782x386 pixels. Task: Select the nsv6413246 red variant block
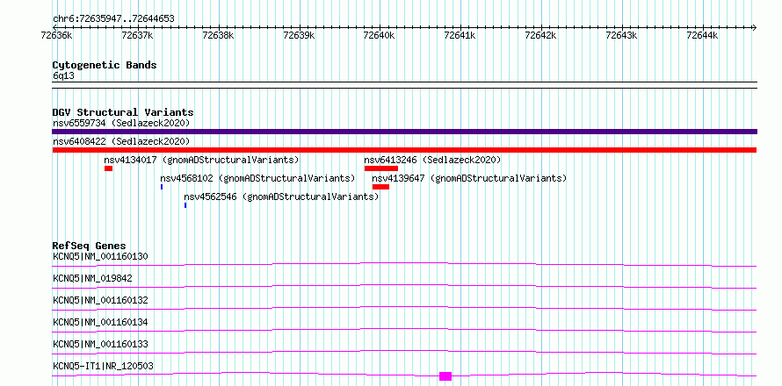[381, 168]
